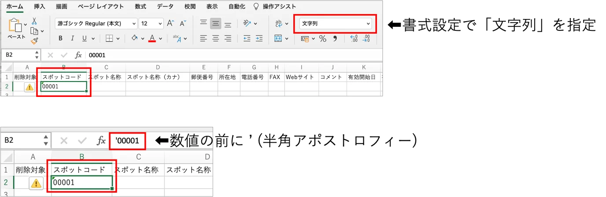Switch to the 描画 tab
This screenshot has width=606, height=197.
click(x=62, y=7)
